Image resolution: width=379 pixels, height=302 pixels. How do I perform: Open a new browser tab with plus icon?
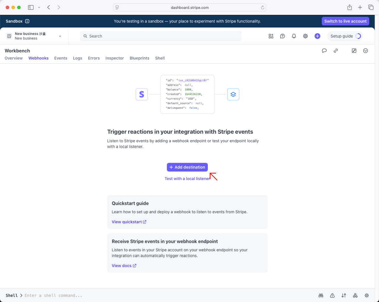click(360, 7)
